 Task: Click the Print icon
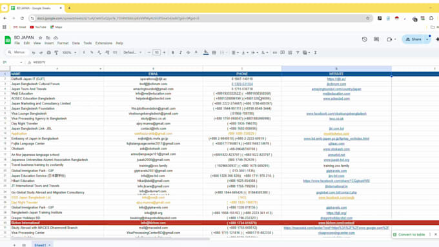coord(48,53)
